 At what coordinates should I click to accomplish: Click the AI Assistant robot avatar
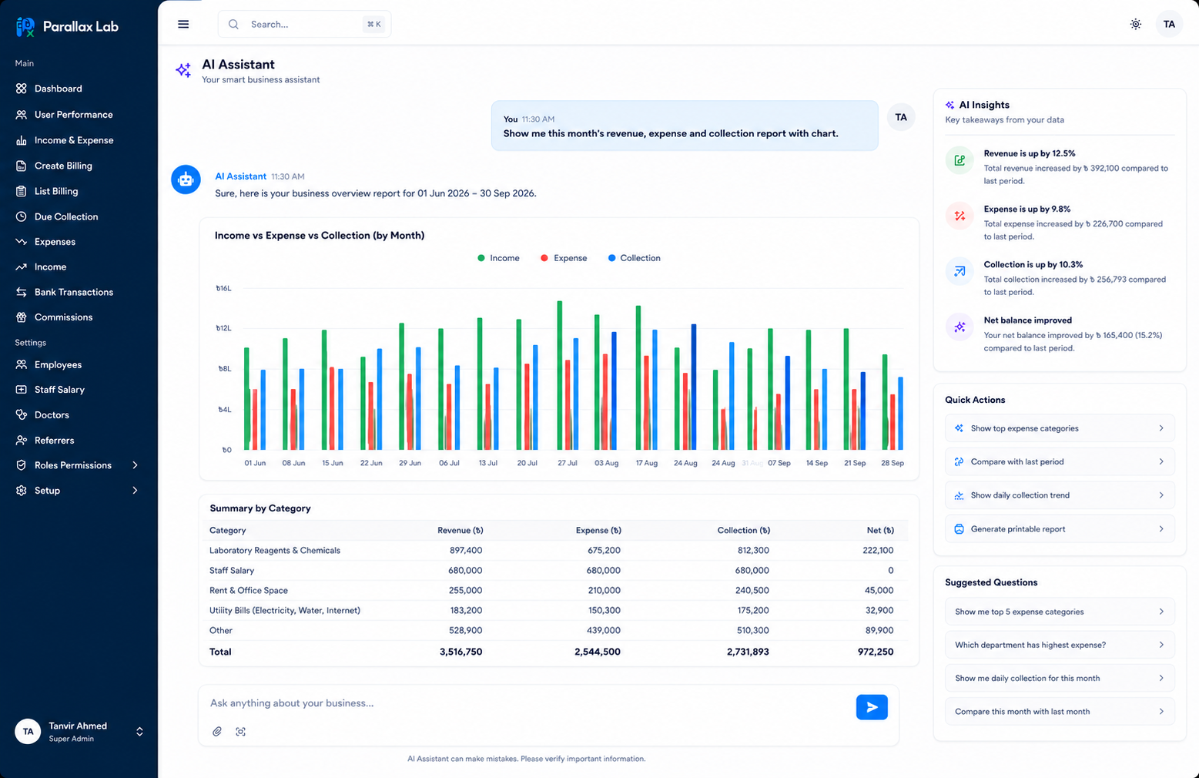pyautogui.click(x=186, y=179)
